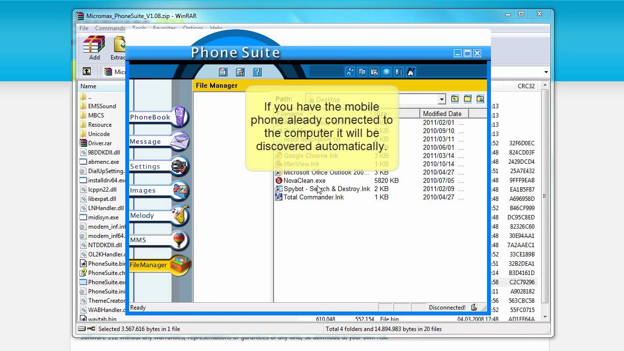Click the copy toolbar icon

(x=362, y=72)
